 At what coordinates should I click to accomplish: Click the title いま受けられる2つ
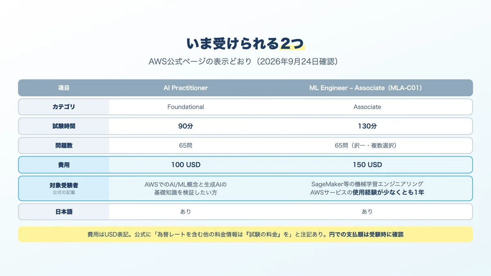(245, 43)
